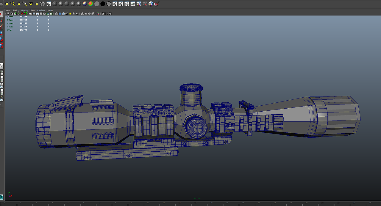Click the create camera shelf icon
This screenshot has width=381, height=206.
pos(43,4)
